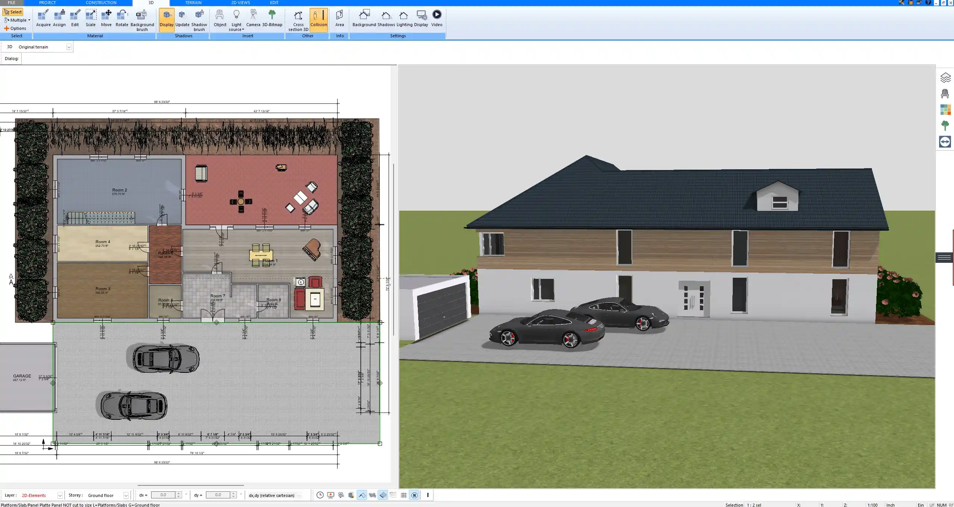This screenshot has height=507, width=954.
Task: Open the Light source dropdown
Action: click(236, 21)
